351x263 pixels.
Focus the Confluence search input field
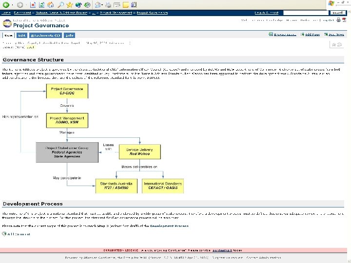306,13
